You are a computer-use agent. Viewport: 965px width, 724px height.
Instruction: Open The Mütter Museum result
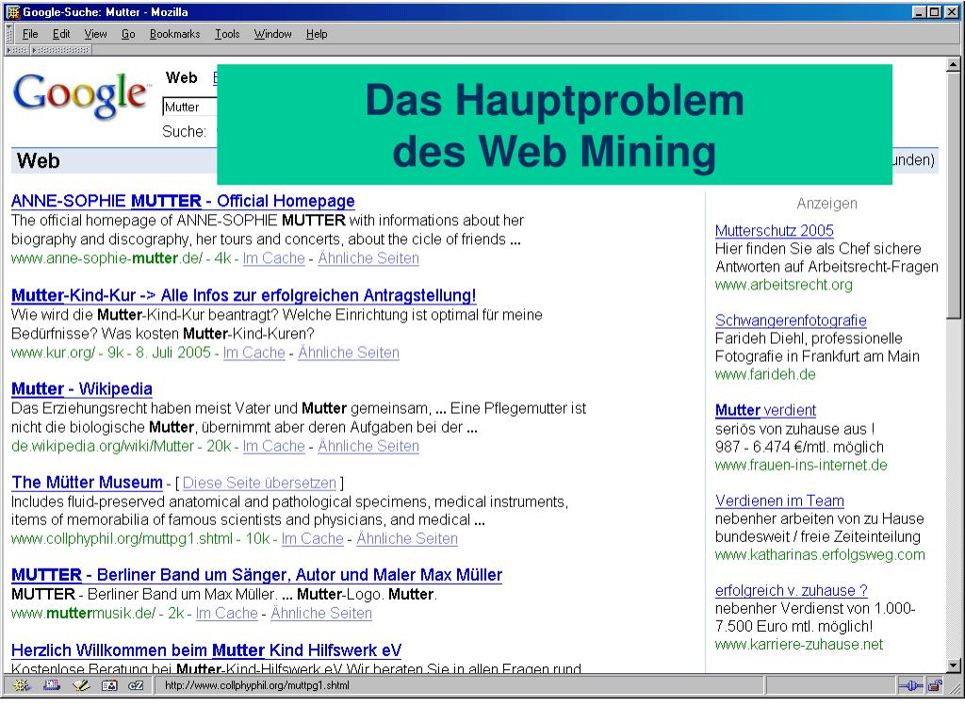87,482
